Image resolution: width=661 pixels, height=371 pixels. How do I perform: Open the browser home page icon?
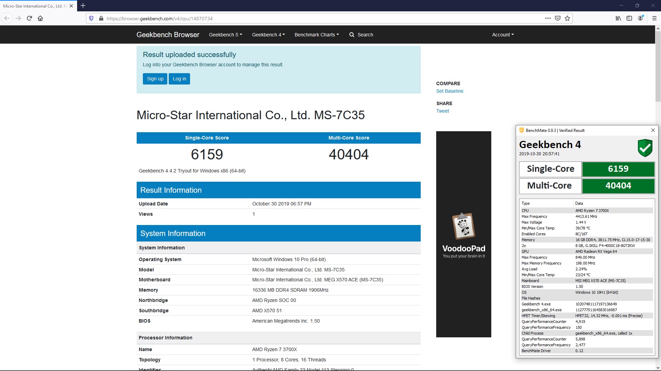tap(40, 18)
